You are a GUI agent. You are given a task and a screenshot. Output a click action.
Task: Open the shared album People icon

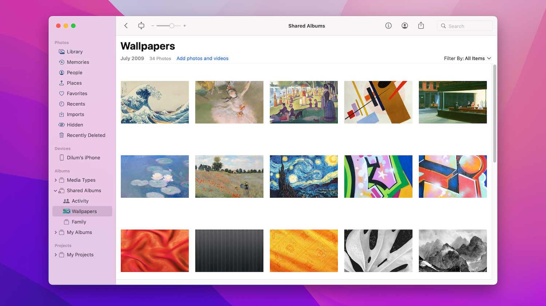point(405,26)
